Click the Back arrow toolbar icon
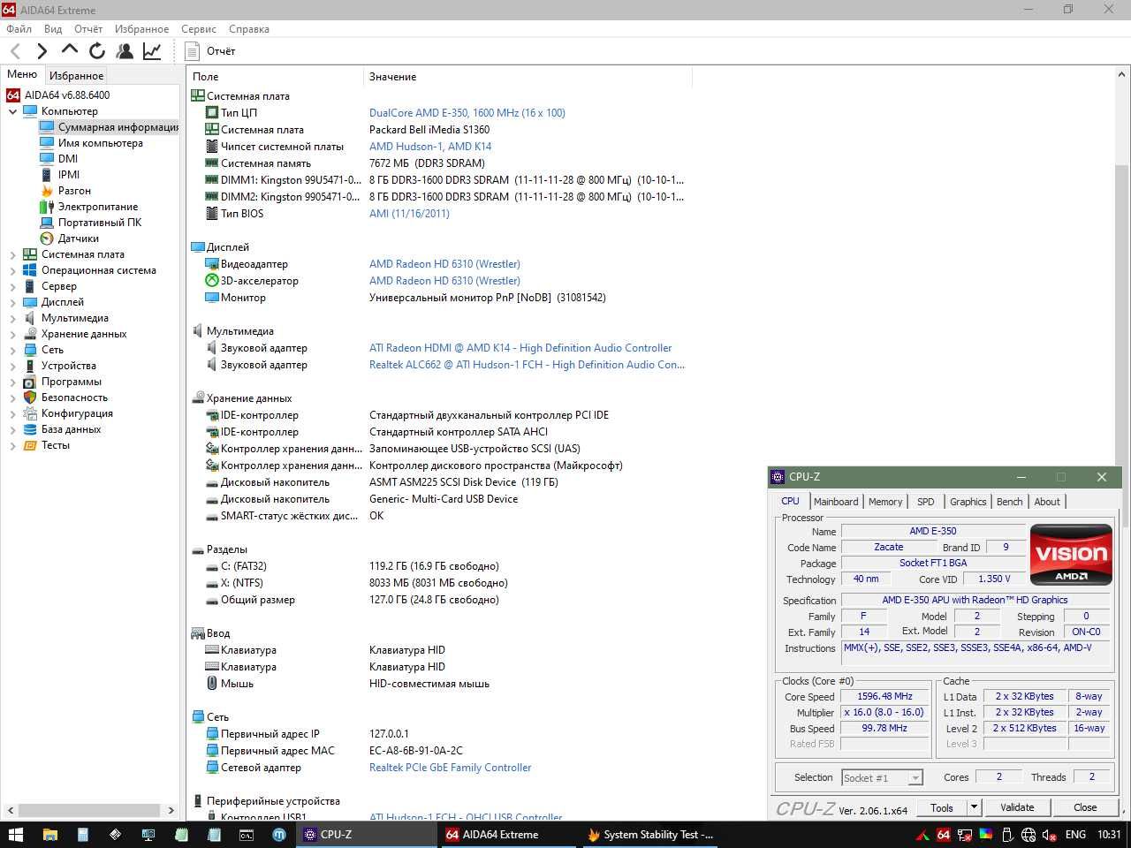The image size is (1131, 848). click(15, 51)
